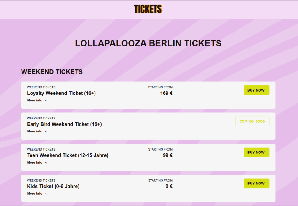Viewport: 298px width, 206px height.
Task: Click the 99 € price
Action: pos(168,155)
